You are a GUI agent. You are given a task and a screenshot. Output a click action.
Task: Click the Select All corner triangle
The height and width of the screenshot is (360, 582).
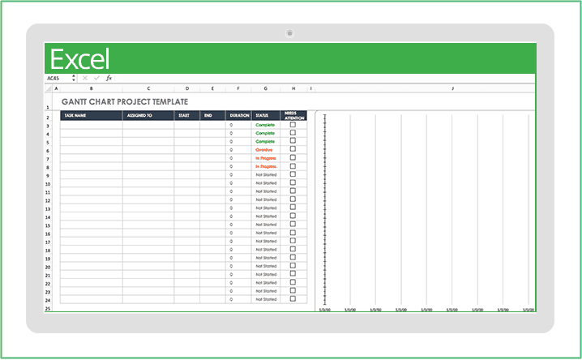[48, 88]
